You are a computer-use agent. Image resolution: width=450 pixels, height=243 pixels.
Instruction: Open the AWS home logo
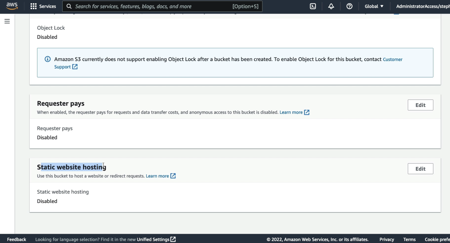12,6
